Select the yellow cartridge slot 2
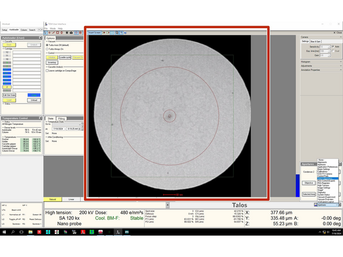 coord(7,87)
